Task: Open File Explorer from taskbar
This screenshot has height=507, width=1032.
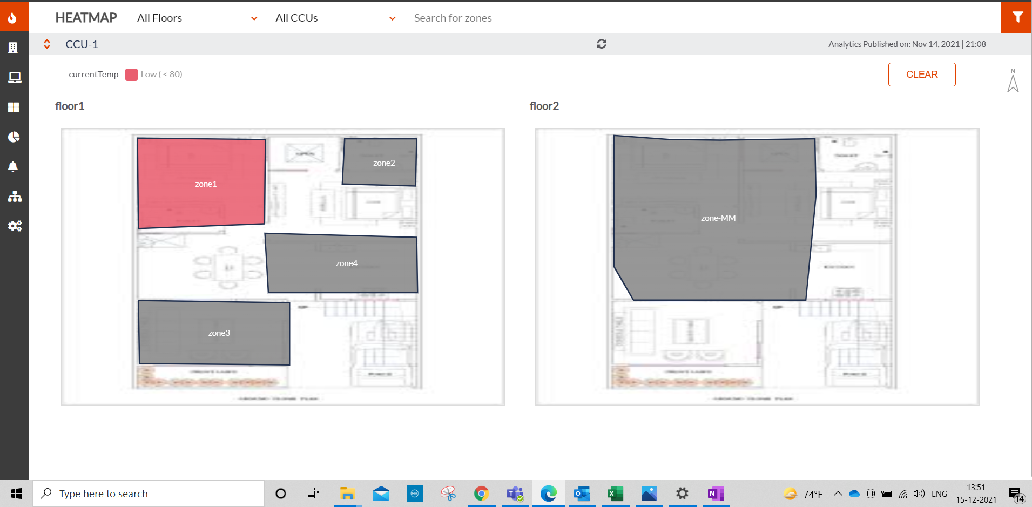Action: [x=347, y=494]
